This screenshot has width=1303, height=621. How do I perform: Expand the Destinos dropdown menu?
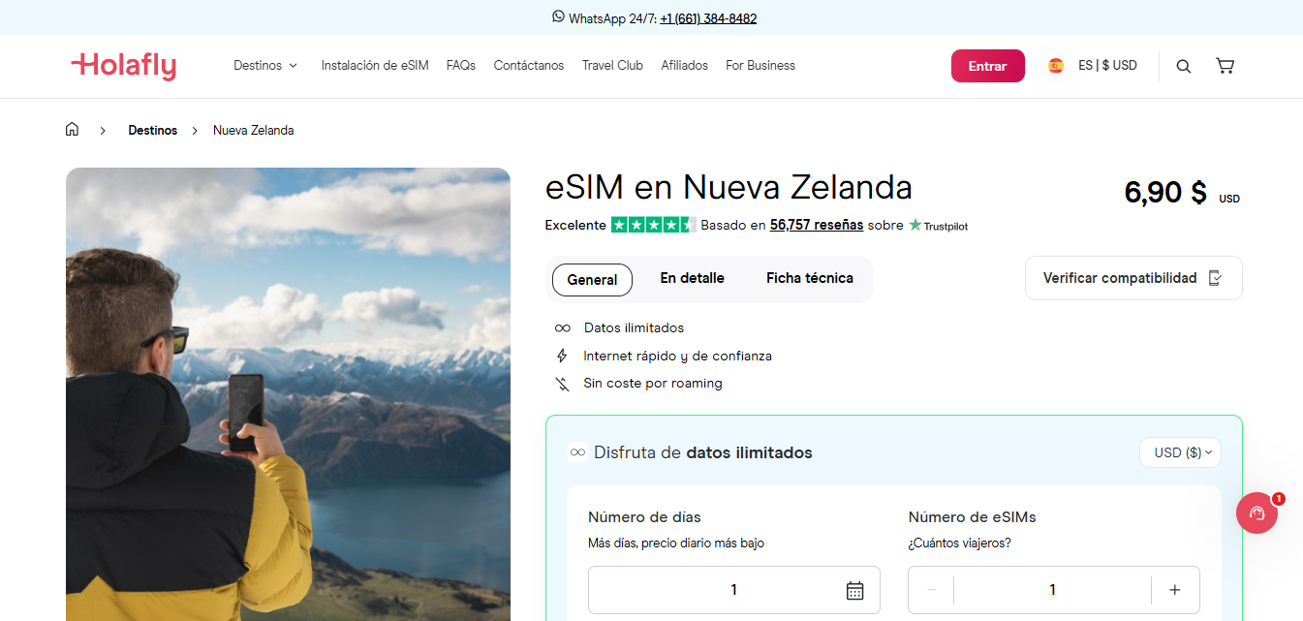click(265, 66)
